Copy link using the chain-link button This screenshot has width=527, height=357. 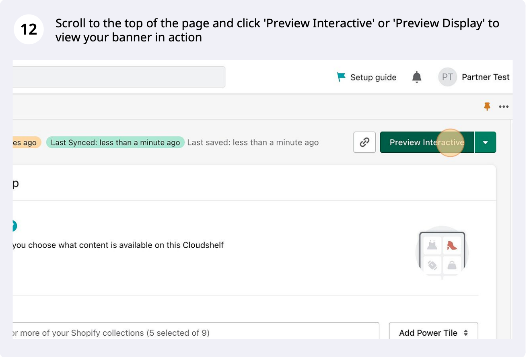point(364,142)
